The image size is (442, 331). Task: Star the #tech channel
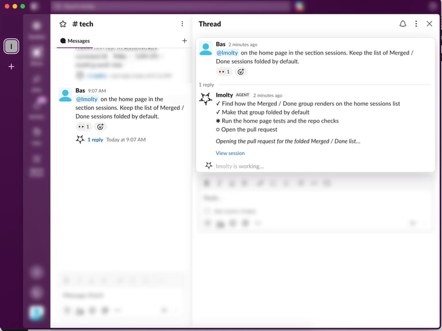click(x=63, y=24)
